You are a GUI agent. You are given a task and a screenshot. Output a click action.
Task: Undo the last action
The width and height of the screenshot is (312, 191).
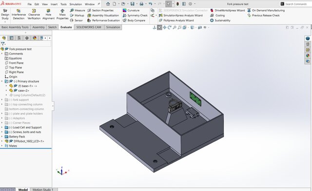coord(151,4)
